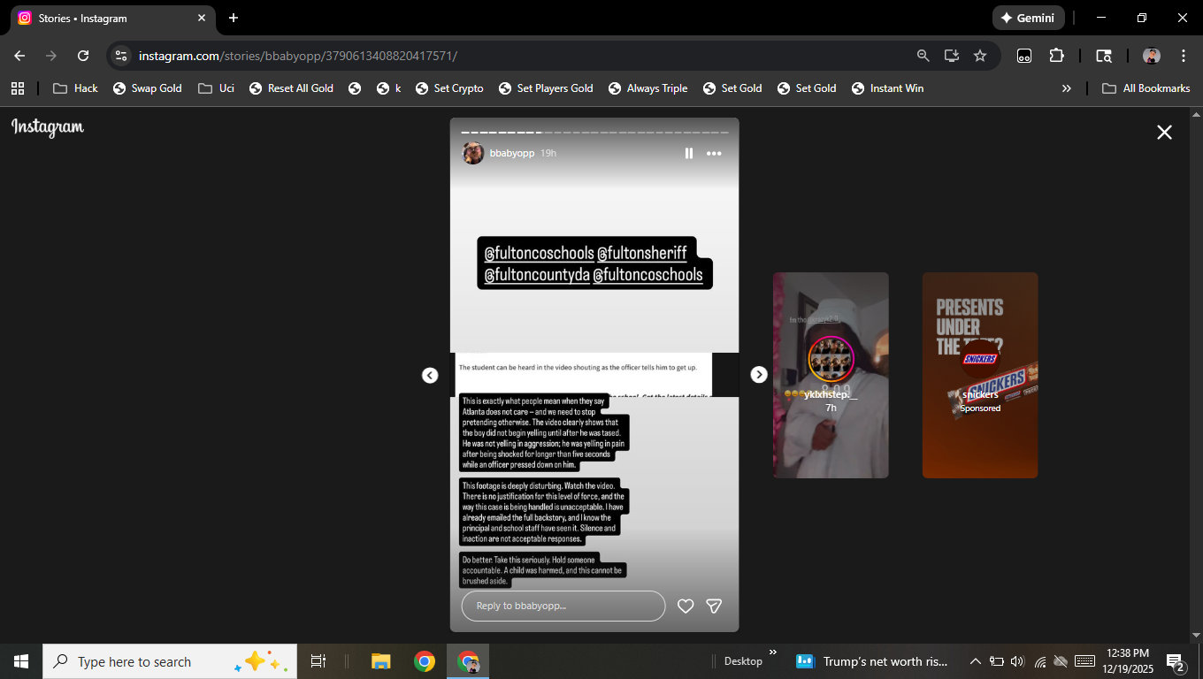The height and width of the screenshot is (679, 1203).
Task: Go to the next story with right arrow
Action: coord(759,375)
